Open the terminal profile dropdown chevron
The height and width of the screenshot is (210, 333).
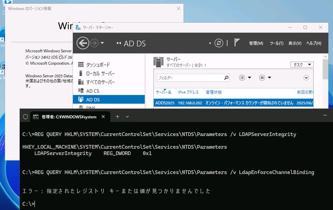click(127, 117)
